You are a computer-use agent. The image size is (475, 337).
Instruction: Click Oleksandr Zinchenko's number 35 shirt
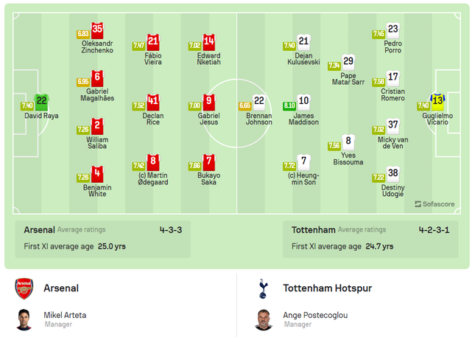97,30
